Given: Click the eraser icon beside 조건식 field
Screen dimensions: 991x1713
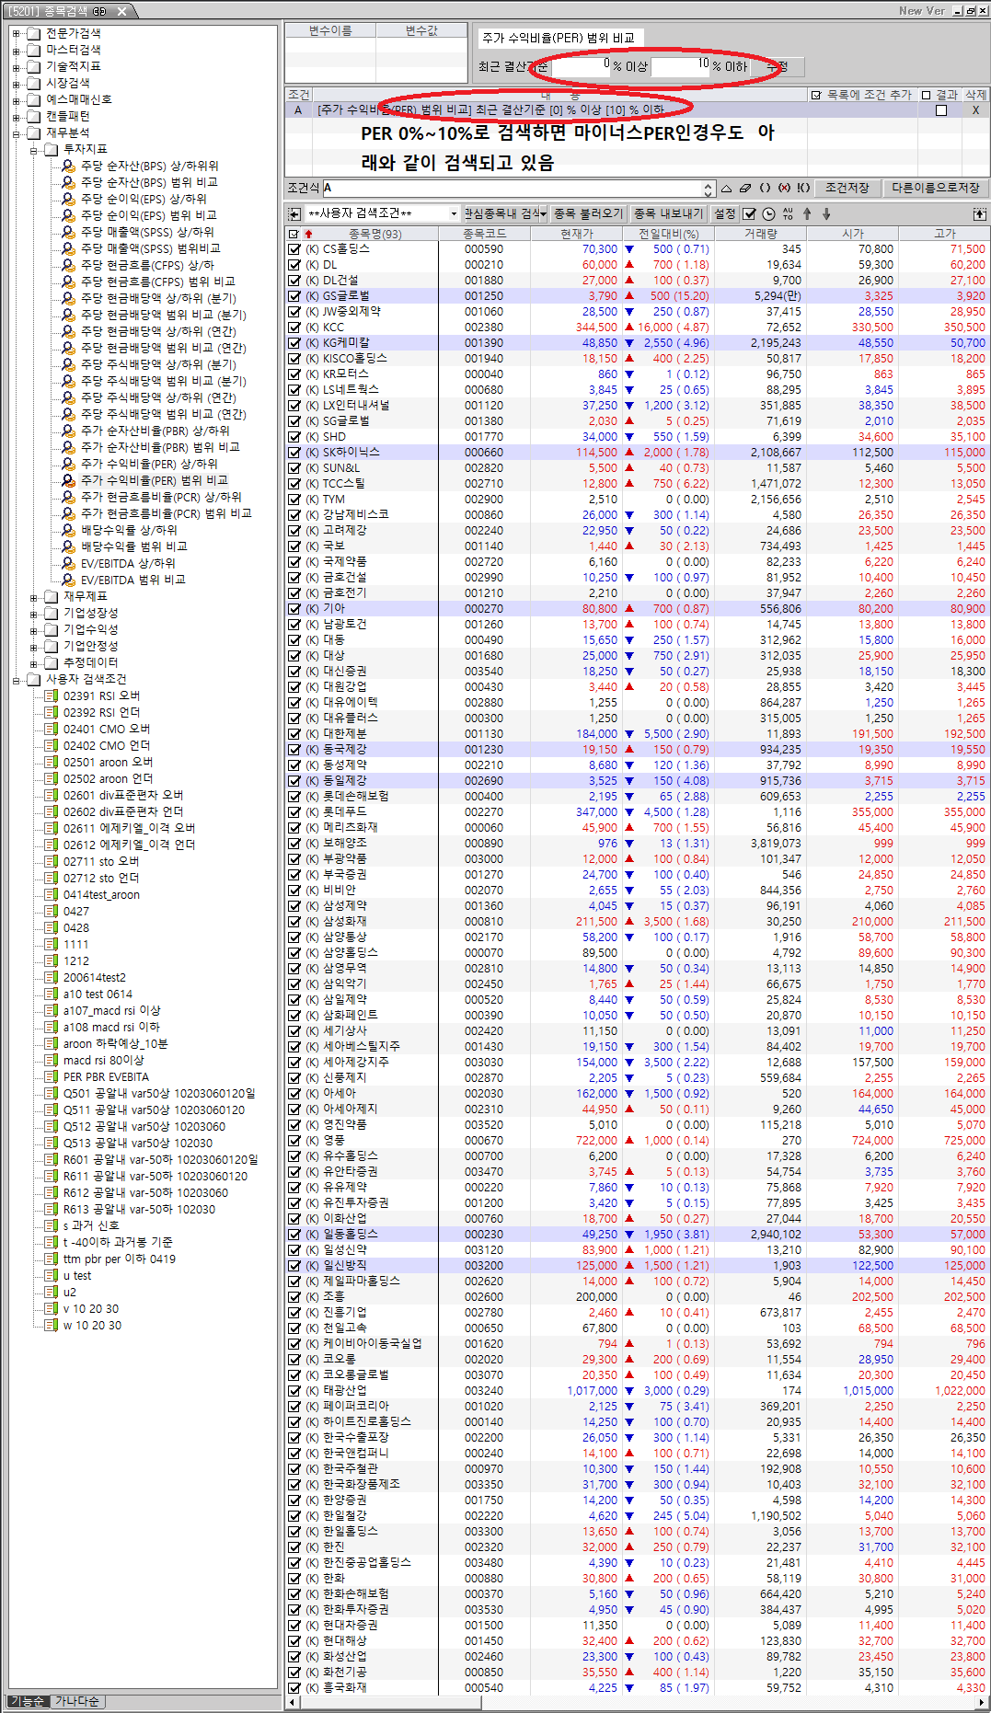Looking at the screenshot, I should point(745,188).
